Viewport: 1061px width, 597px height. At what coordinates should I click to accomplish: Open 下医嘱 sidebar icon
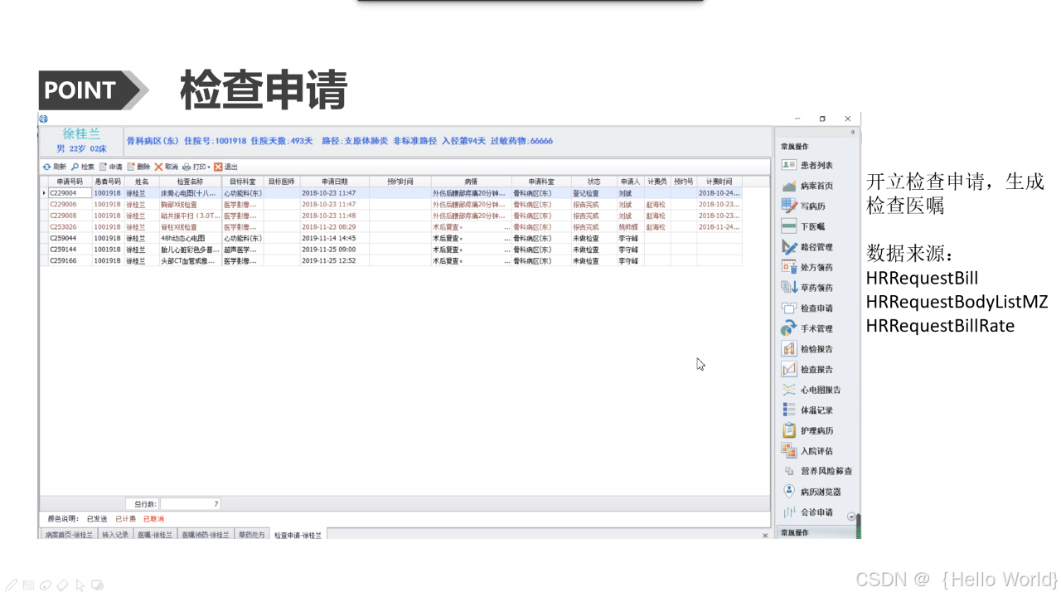click(789, 226)
